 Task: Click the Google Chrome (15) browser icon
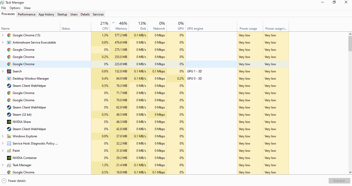[9, 35]
